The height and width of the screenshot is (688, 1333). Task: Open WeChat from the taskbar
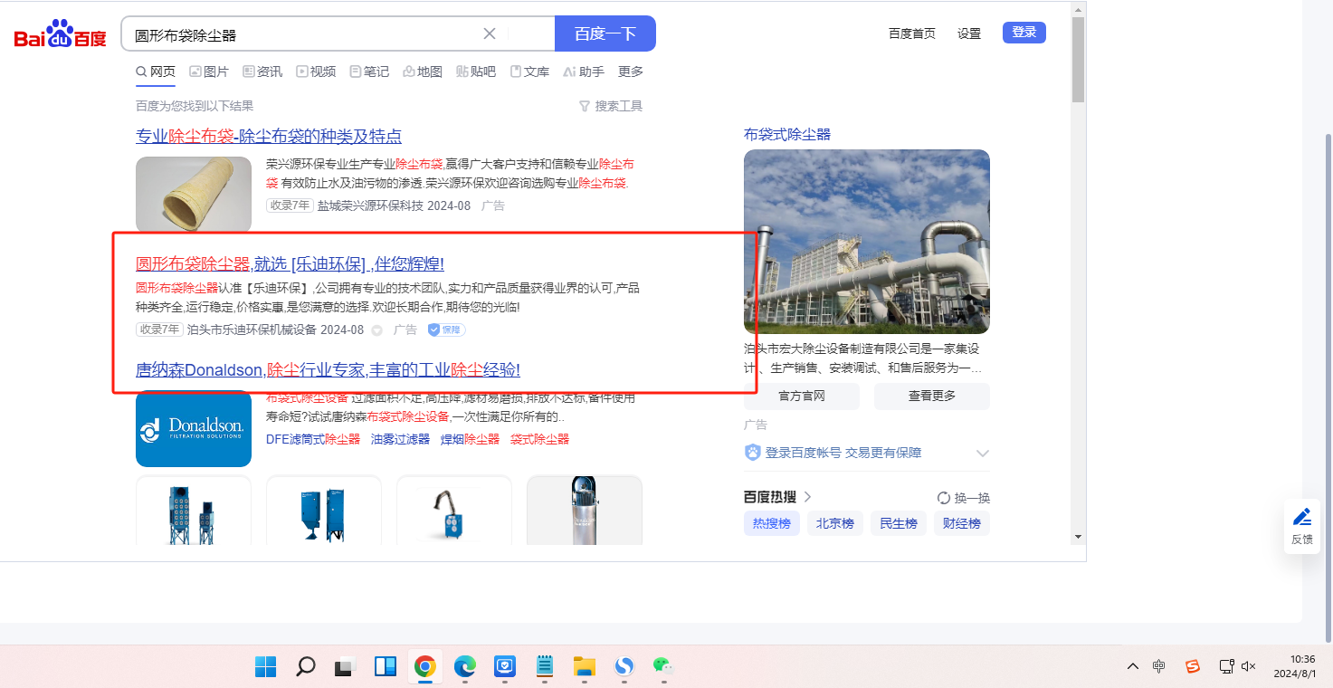pos(664,666)
